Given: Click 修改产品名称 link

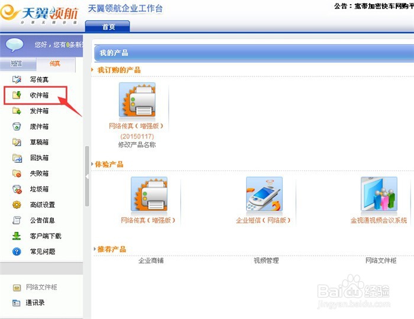Looking at the screenshot, I should click(137, 145).
